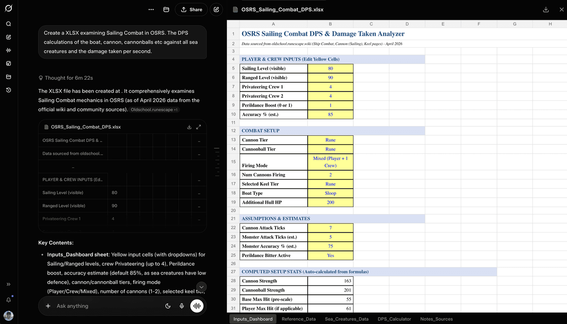Select the Player Max Hit value 61
The height and width of the screenshot is (324, 567).
click(x=330, y=308)
